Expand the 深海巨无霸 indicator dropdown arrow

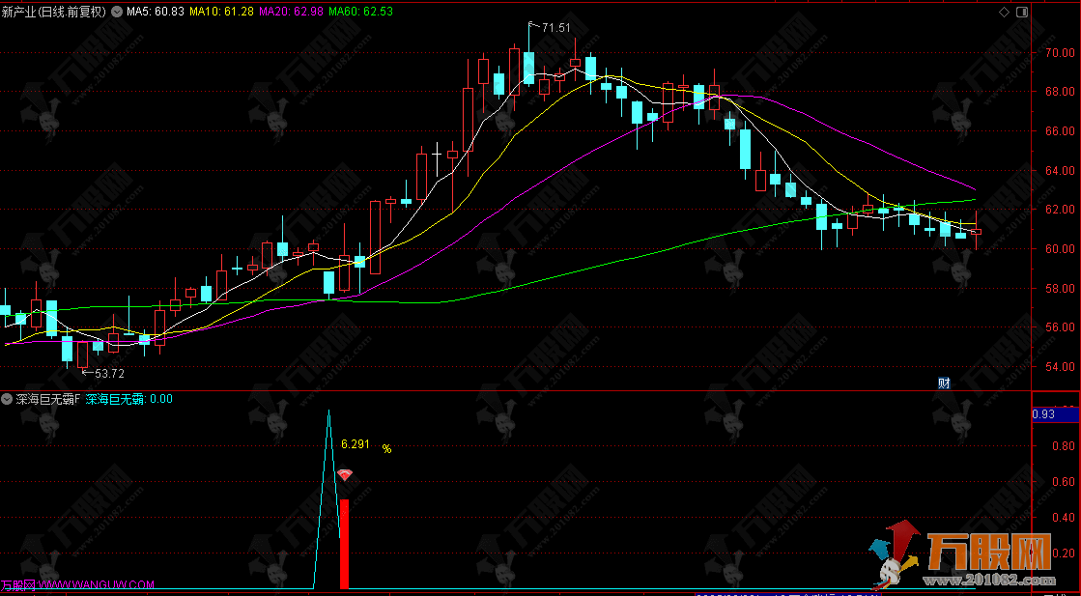coord(7,399)
